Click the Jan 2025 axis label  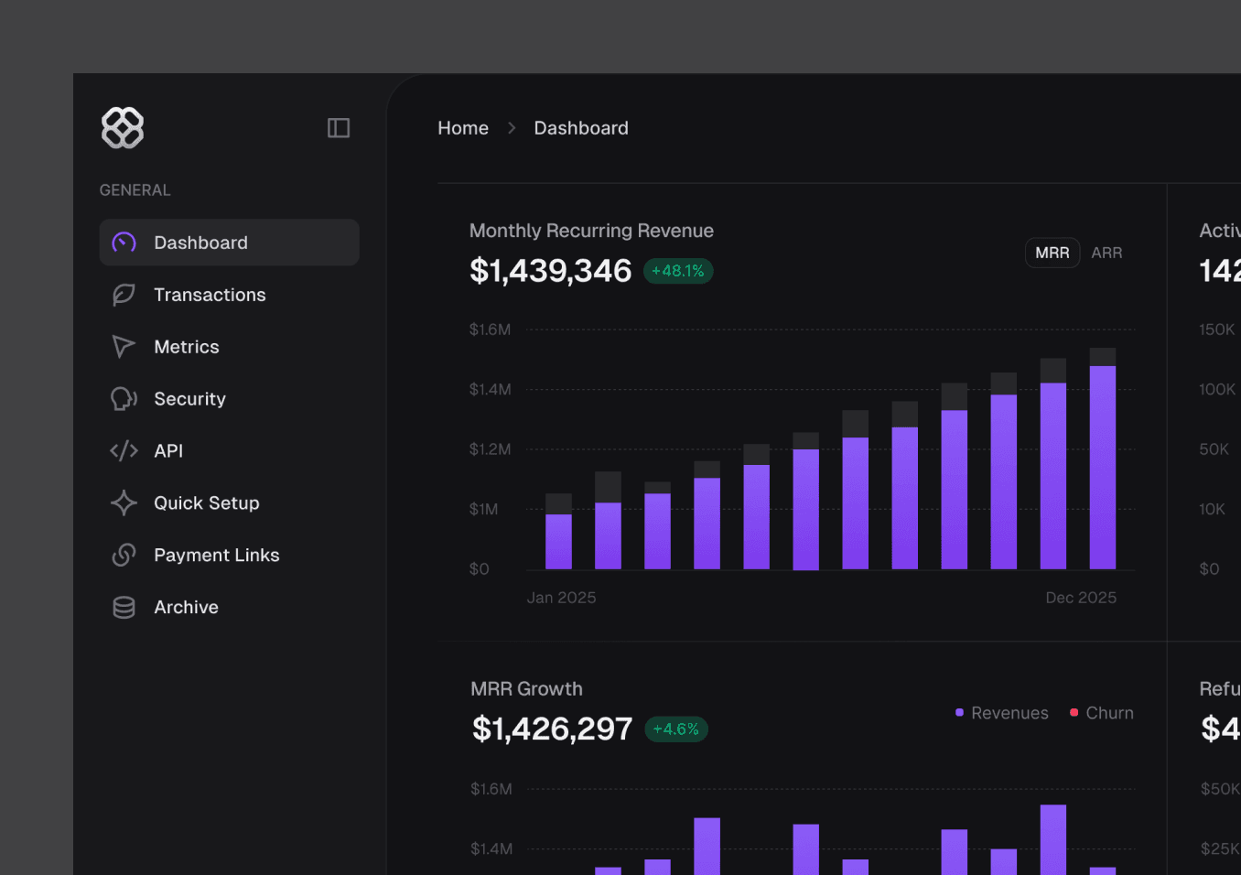[x=561, y=598]
